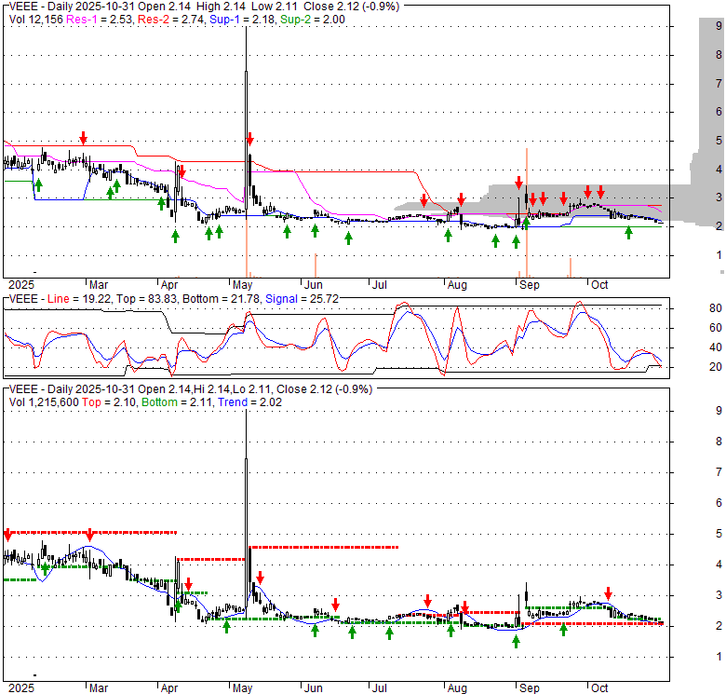Click green buy arrow in mid-October, top chart
This screenshot has width=726, height=694.
click(628, 233)
